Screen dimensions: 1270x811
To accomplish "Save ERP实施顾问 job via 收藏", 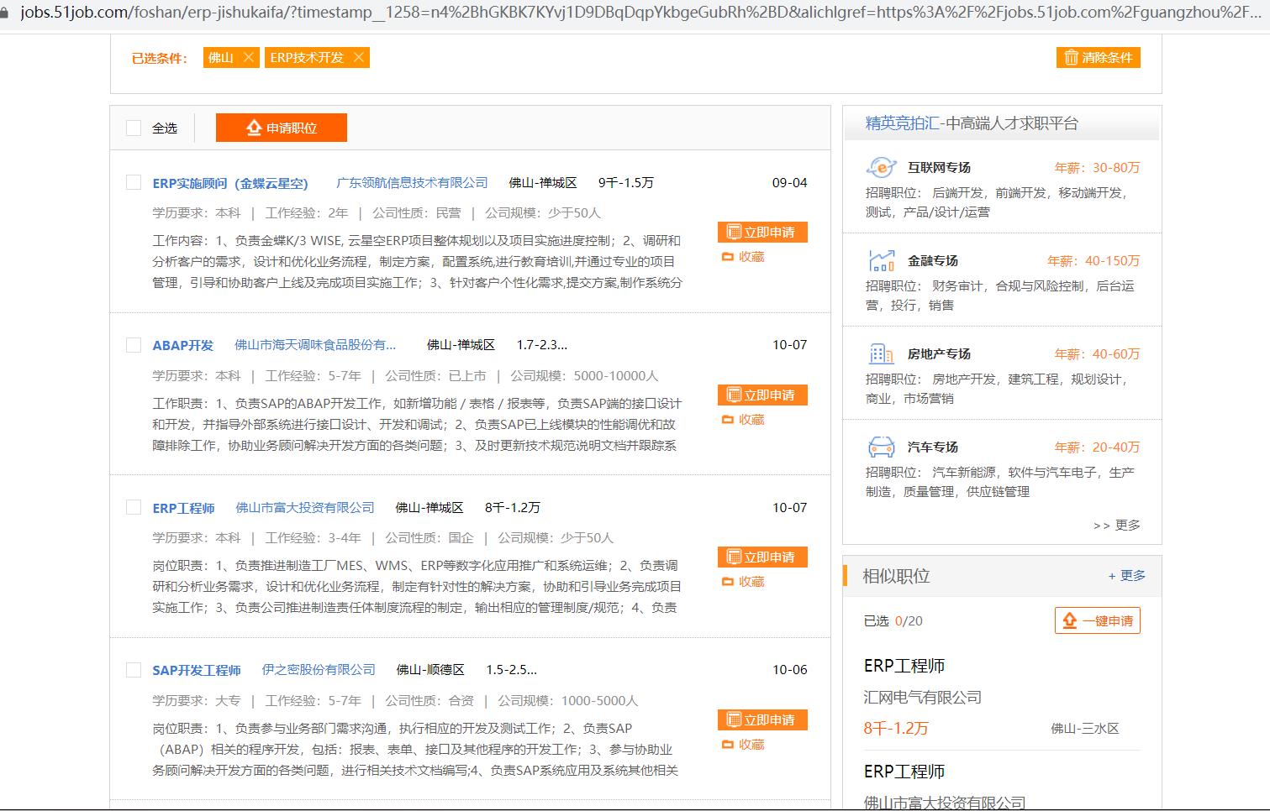I will click(x=743, y=257).
